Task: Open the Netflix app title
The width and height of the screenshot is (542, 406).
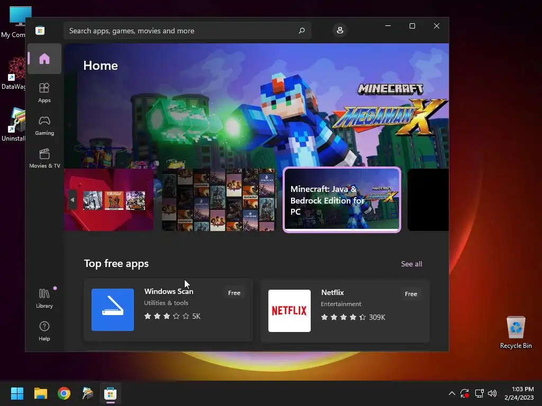Action: [332, 292]
